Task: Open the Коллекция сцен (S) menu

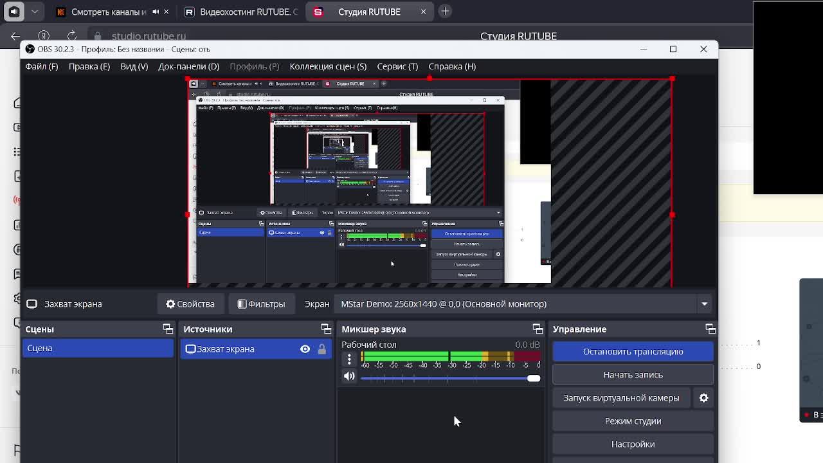Action: tap(328, 66)
